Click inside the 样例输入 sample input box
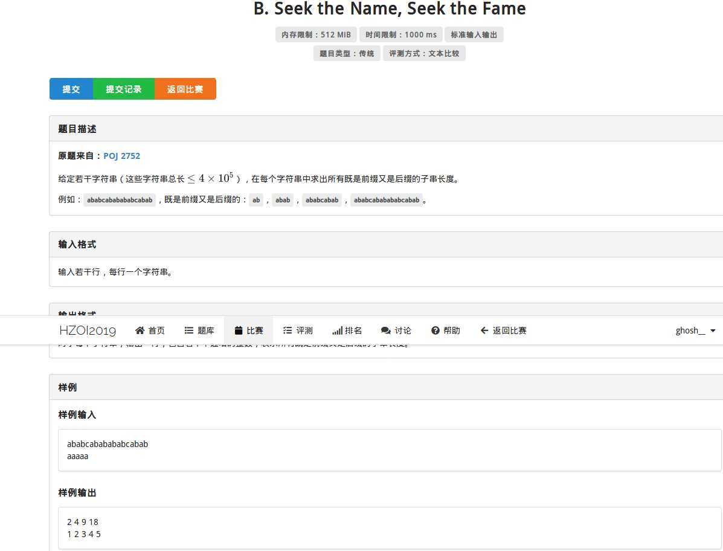Screen dimensions: 723x551 pos(242,449)
